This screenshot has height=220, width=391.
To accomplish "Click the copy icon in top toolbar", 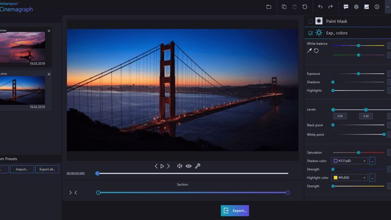I will click(x=284, y=7).
